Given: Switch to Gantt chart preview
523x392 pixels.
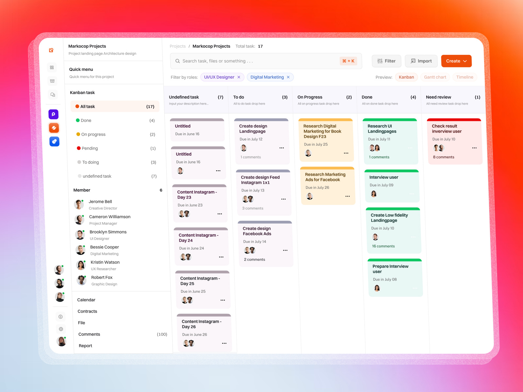Looking at the screenshot, I should (x=435, y=77).
